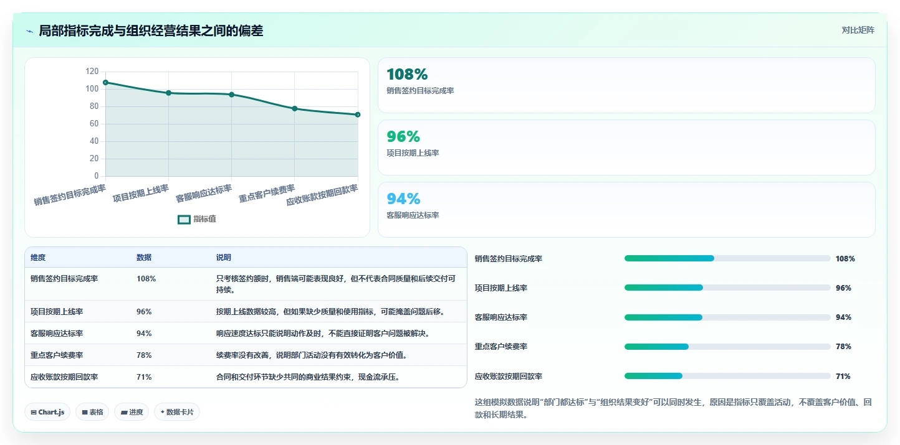Click the 96% value in the table
The height and width of the screenshot is (445, 900).
(x=144, y=311)
